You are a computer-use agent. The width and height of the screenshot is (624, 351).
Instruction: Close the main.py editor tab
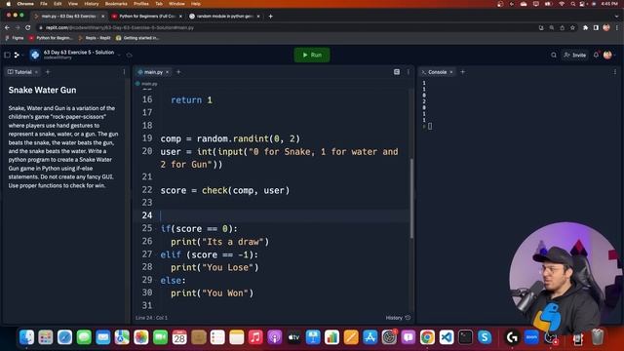pos(167,72)
